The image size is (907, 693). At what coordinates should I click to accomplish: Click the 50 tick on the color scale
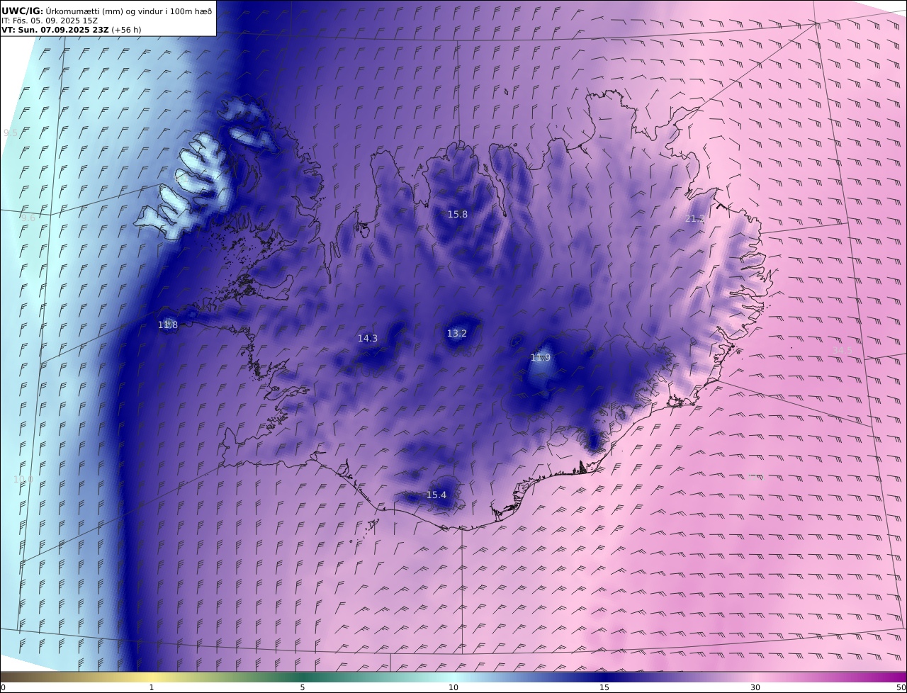[901, 687]
